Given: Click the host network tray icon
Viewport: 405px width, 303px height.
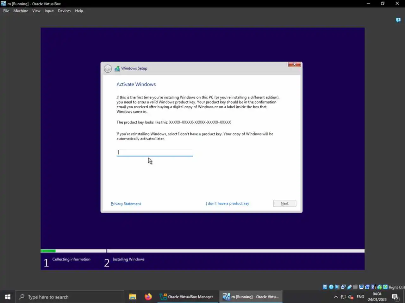Looking at the screenshot, I should tap(343, 297).
